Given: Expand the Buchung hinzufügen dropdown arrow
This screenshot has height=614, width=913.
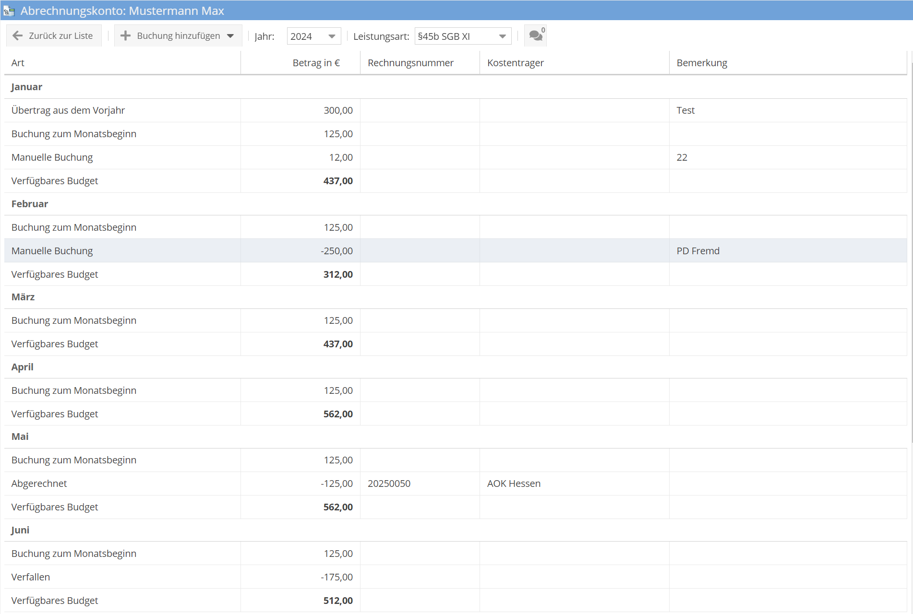Looking at the screenshot, I should coord(230,36).
